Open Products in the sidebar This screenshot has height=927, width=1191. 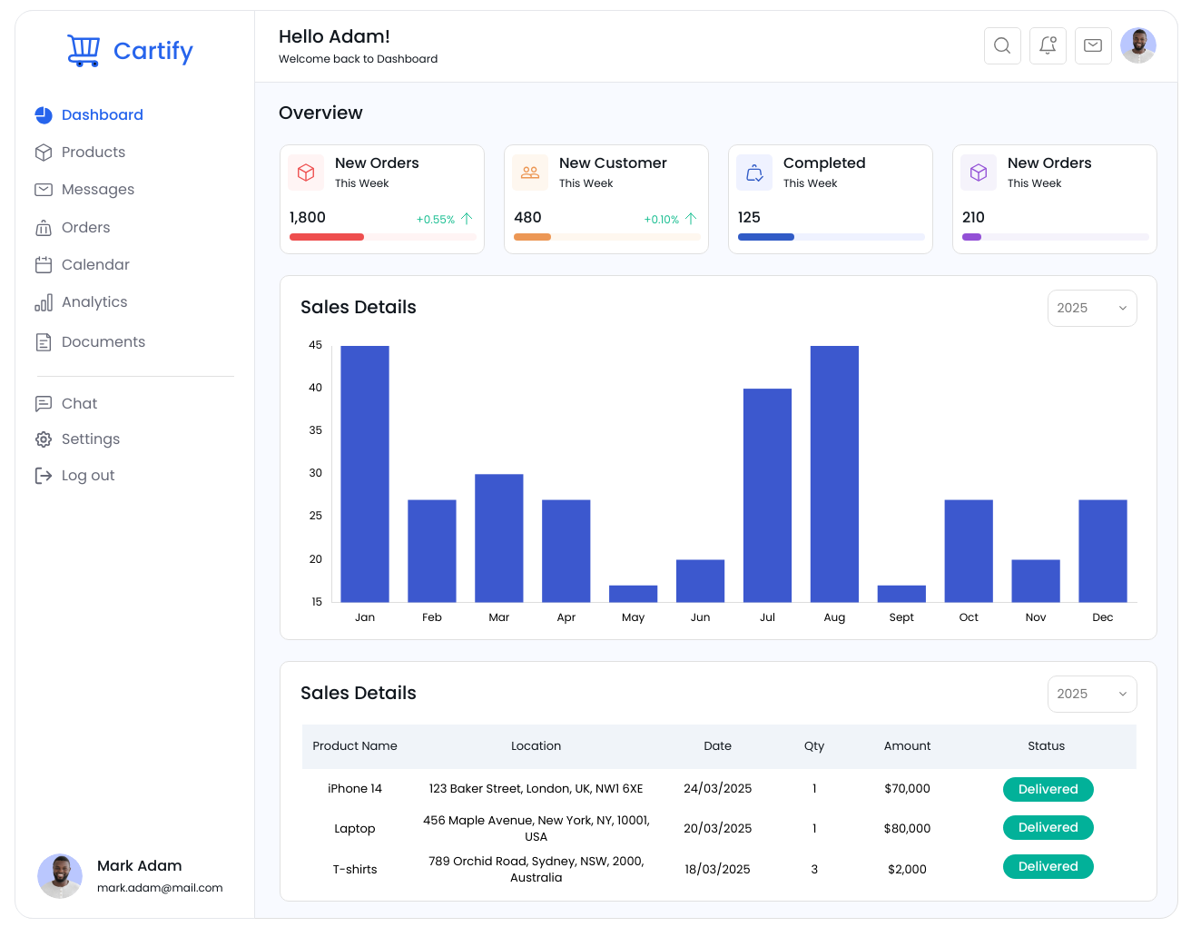[94, 153]
